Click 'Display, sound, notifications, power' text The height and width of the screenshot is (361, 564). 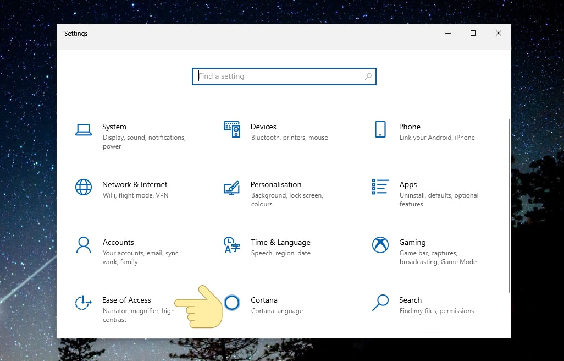click(x=144, y=142)
